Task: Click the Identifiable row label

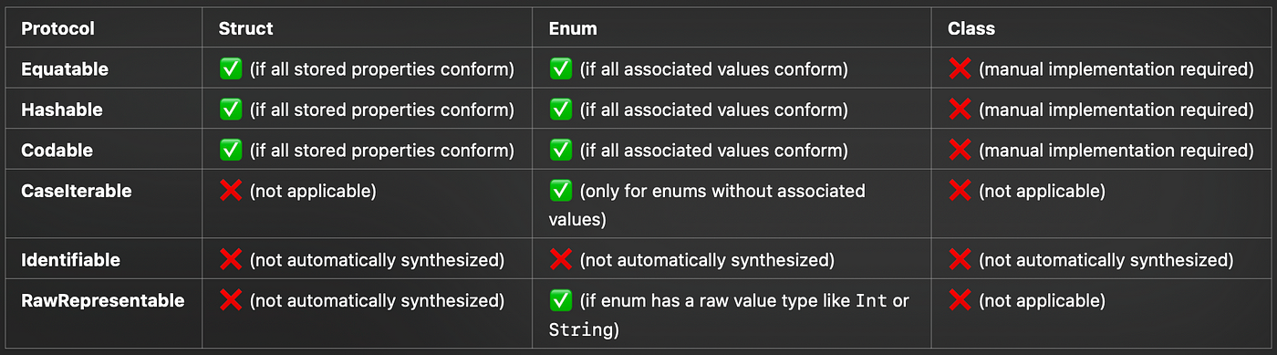Action: (71, 260)
